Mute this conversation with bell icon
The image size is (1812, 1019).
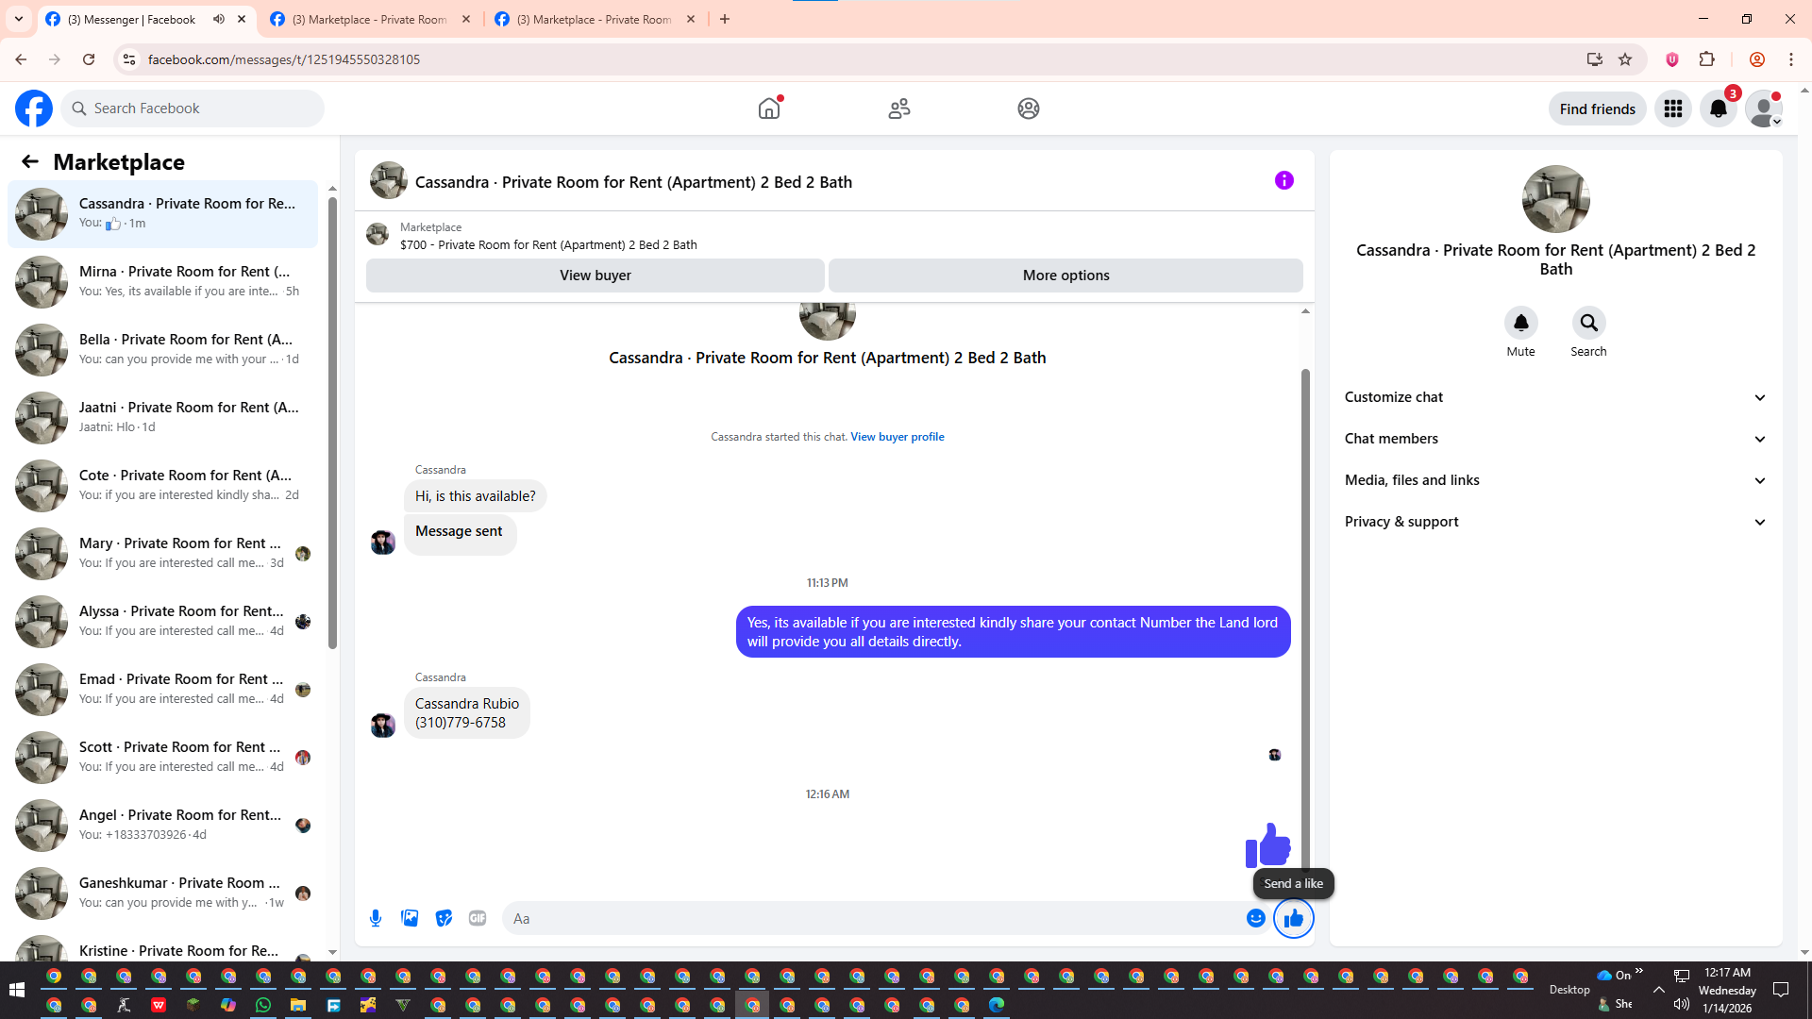(1520, 324)
